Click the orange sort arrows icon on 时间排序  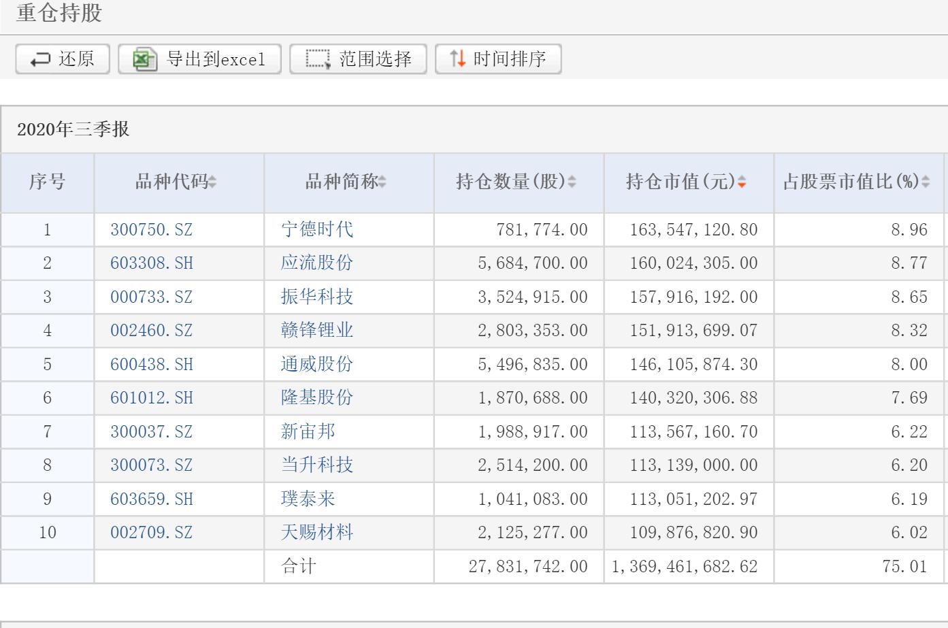457,59
